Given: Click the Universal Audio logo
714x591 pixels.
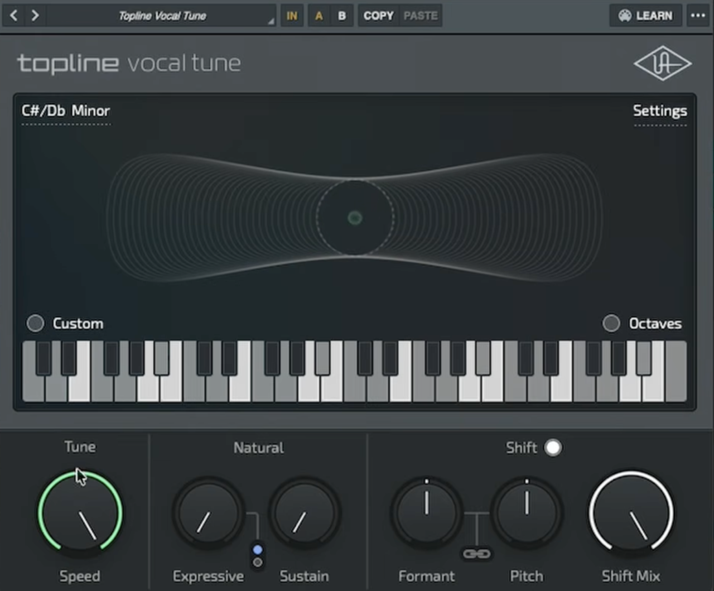Looking at the screenshot, I should point(663,63).
